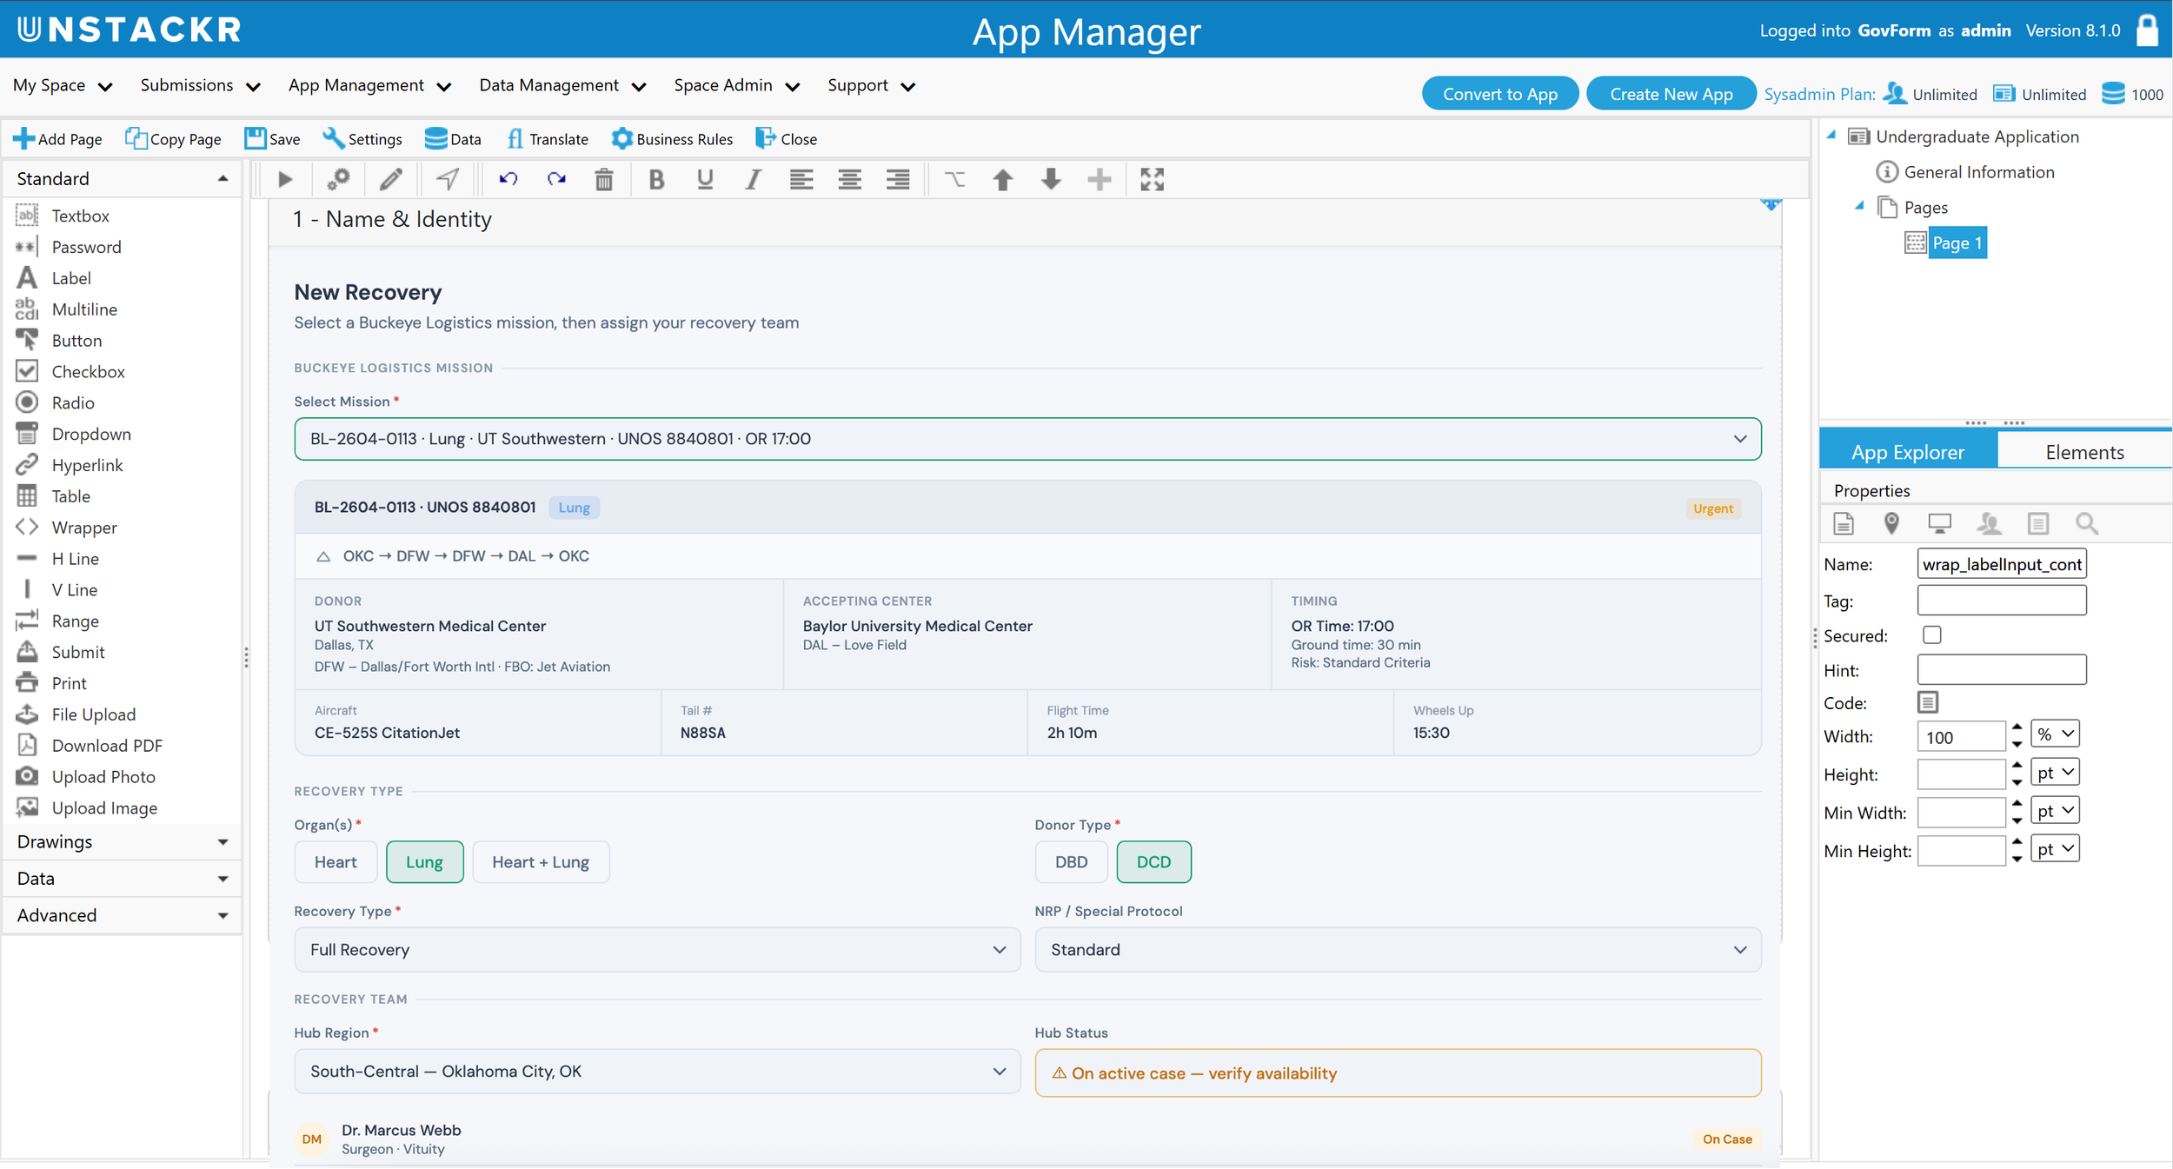
Task: Toggle the Secured checkbox
Action: point(1931,635)
